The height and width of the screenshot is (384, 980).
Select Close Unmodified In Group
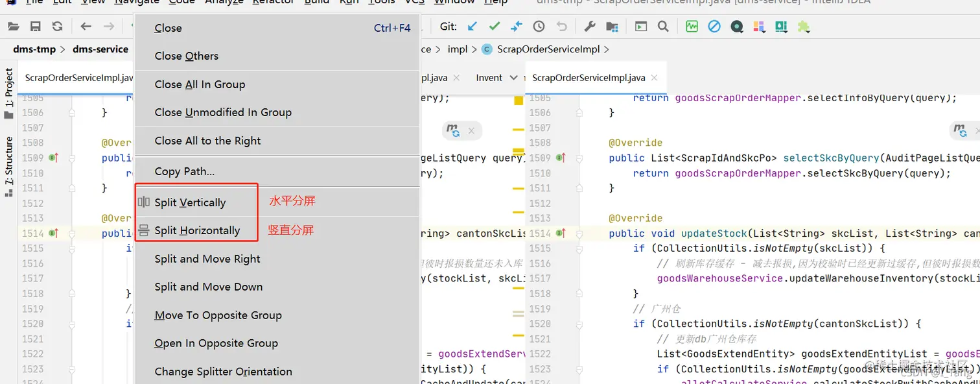click(x=277, y=112)
